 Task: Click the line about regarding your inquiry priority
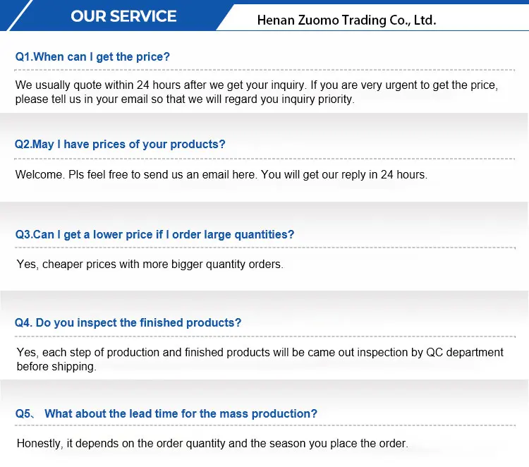(184, 99)
